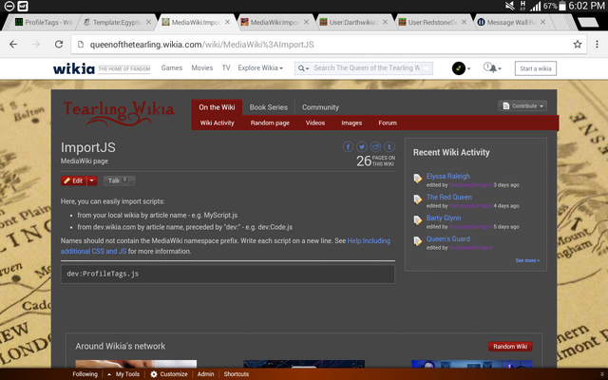Follow the Help:Including additional CSS link
The height and width of the screenshot is (380, 608).
(225, 246)
